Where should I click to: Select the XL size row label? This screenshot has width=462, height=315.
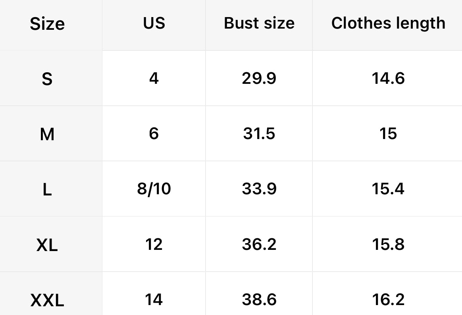coord(47,245)
